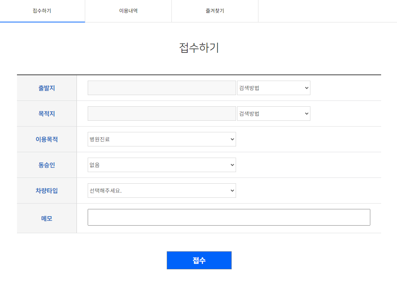397x282 pixels.
Task: Switch to the 이용내역 tab
Action: (x=128, y=11)
